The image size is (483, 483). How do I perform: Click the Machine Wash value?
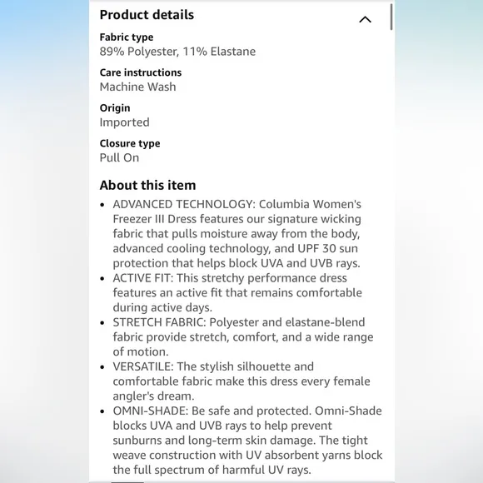pos(137,87)
